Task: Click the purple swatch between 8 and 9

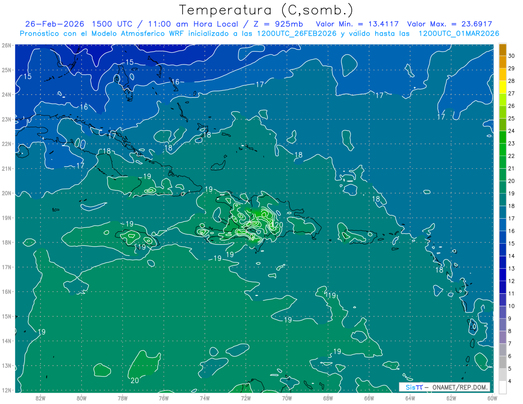Action: (x=503, y=325)
